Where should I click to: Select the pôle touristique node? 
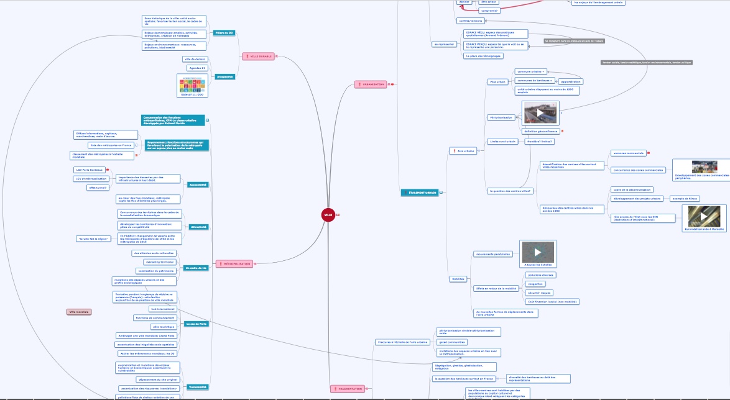tap(164, 327)
